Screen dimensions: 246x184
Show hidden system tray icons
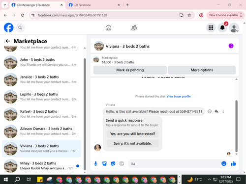click(x=209, y=180)
